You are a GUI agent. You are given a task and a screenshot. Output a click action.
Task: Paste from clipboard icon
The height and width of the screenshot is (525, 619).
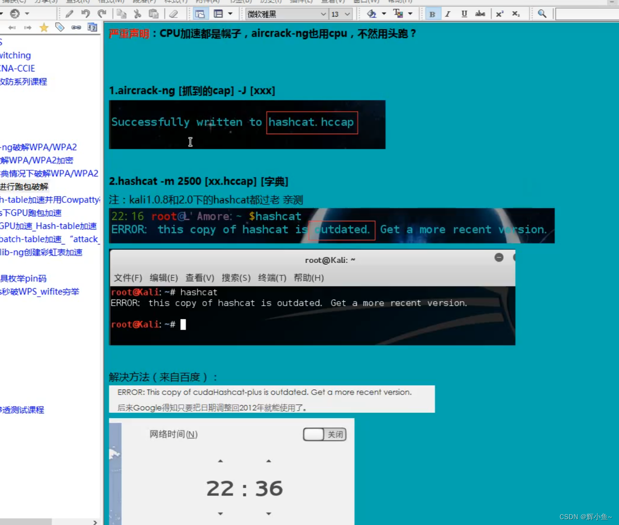click(154, 14)
